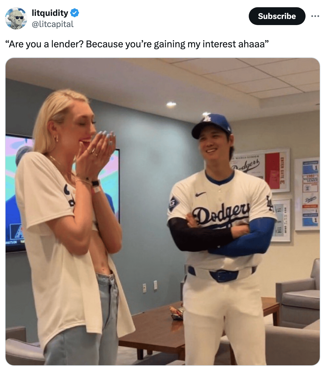Select the tweet text about a lender
The width and height of the screenshot is (327, 372).
coord(137,44)
